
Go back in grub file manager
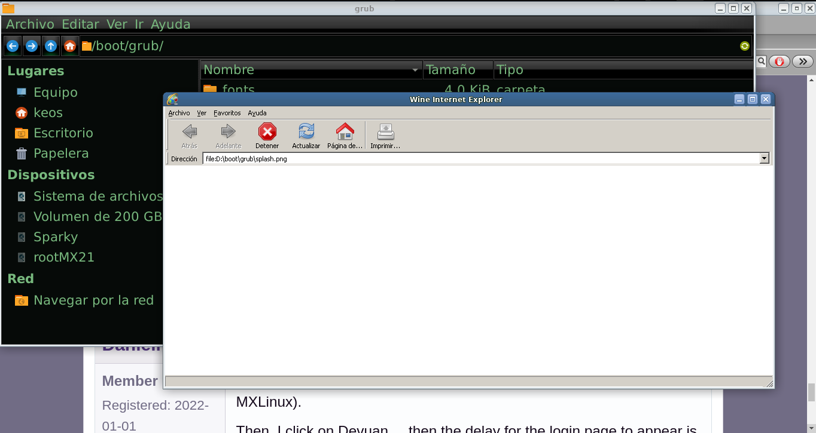tap(13, 46)
